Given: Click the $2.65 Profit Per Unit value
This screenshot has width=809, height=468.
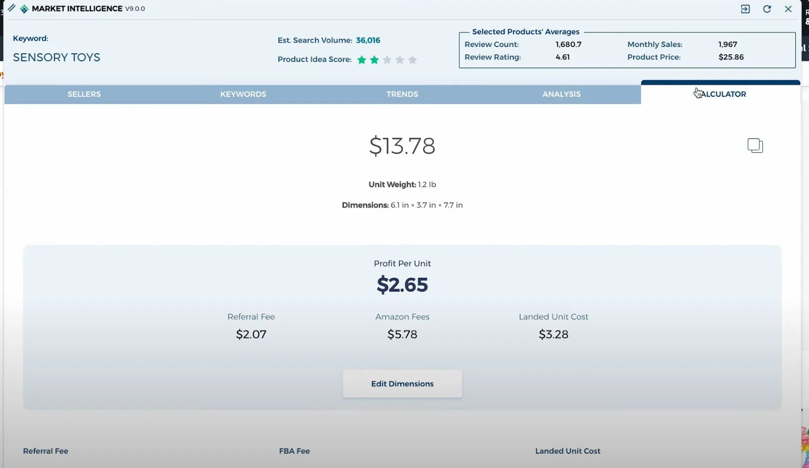Looking at the screenshot, I should [402, 285].
